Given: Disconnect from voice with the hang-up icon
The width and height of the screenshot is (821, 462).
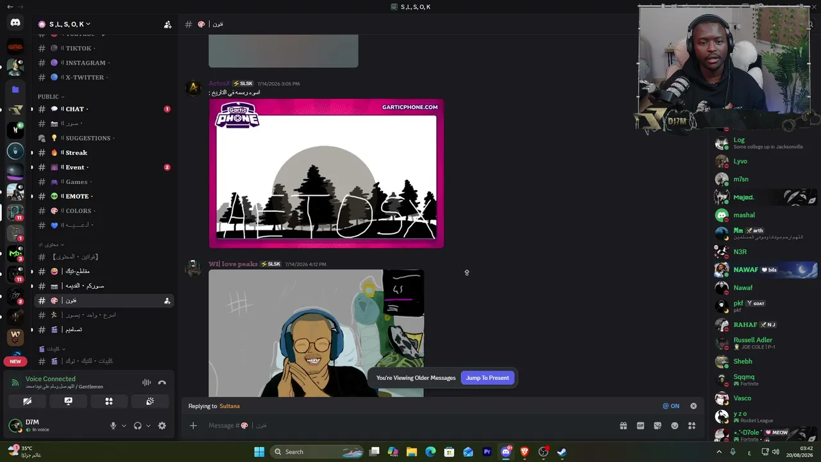Looking at the screenshot, I should 162,382.
